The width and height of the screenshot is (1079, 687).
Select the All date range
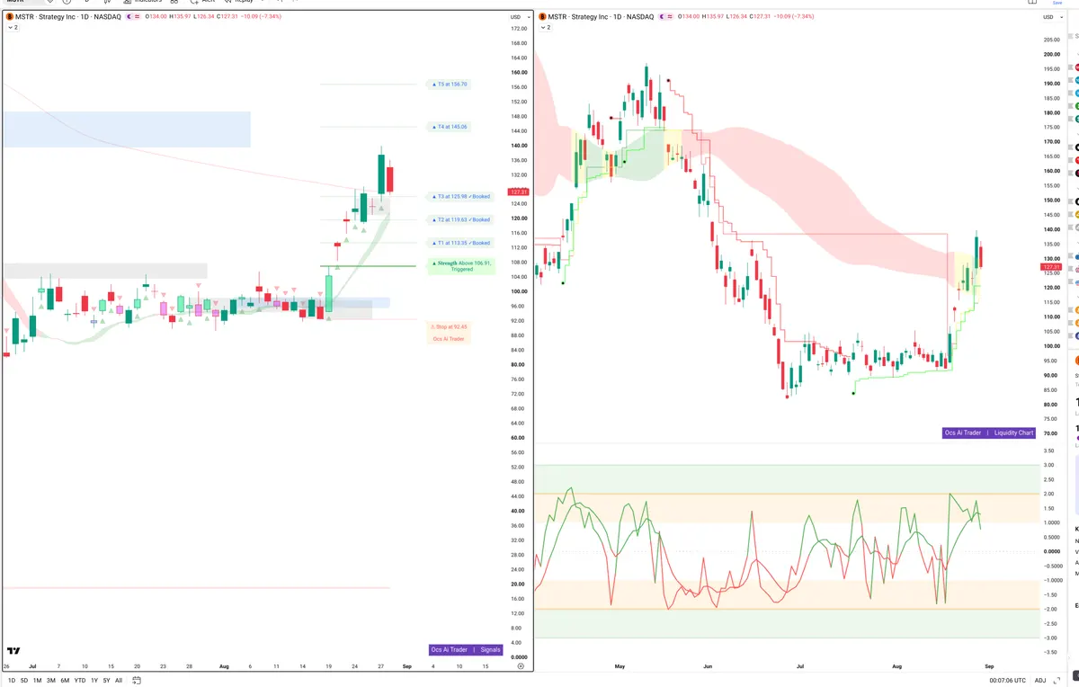point(119,681)
